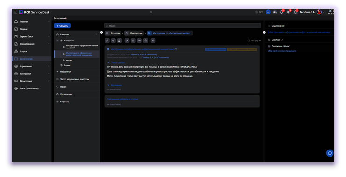The image size is (346, 177).
Task: Focus the Поиск search field
Action: tap(182, 26)
